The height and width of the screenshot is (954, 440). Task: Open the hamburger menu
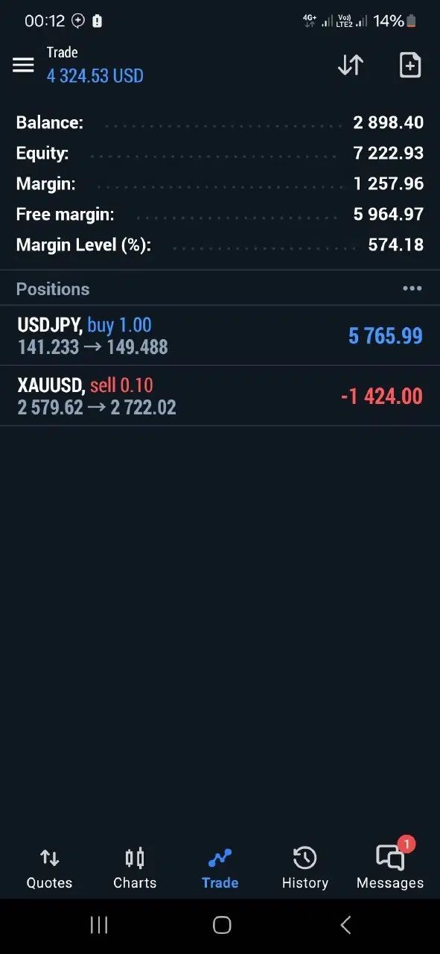(x=23, y=65)
